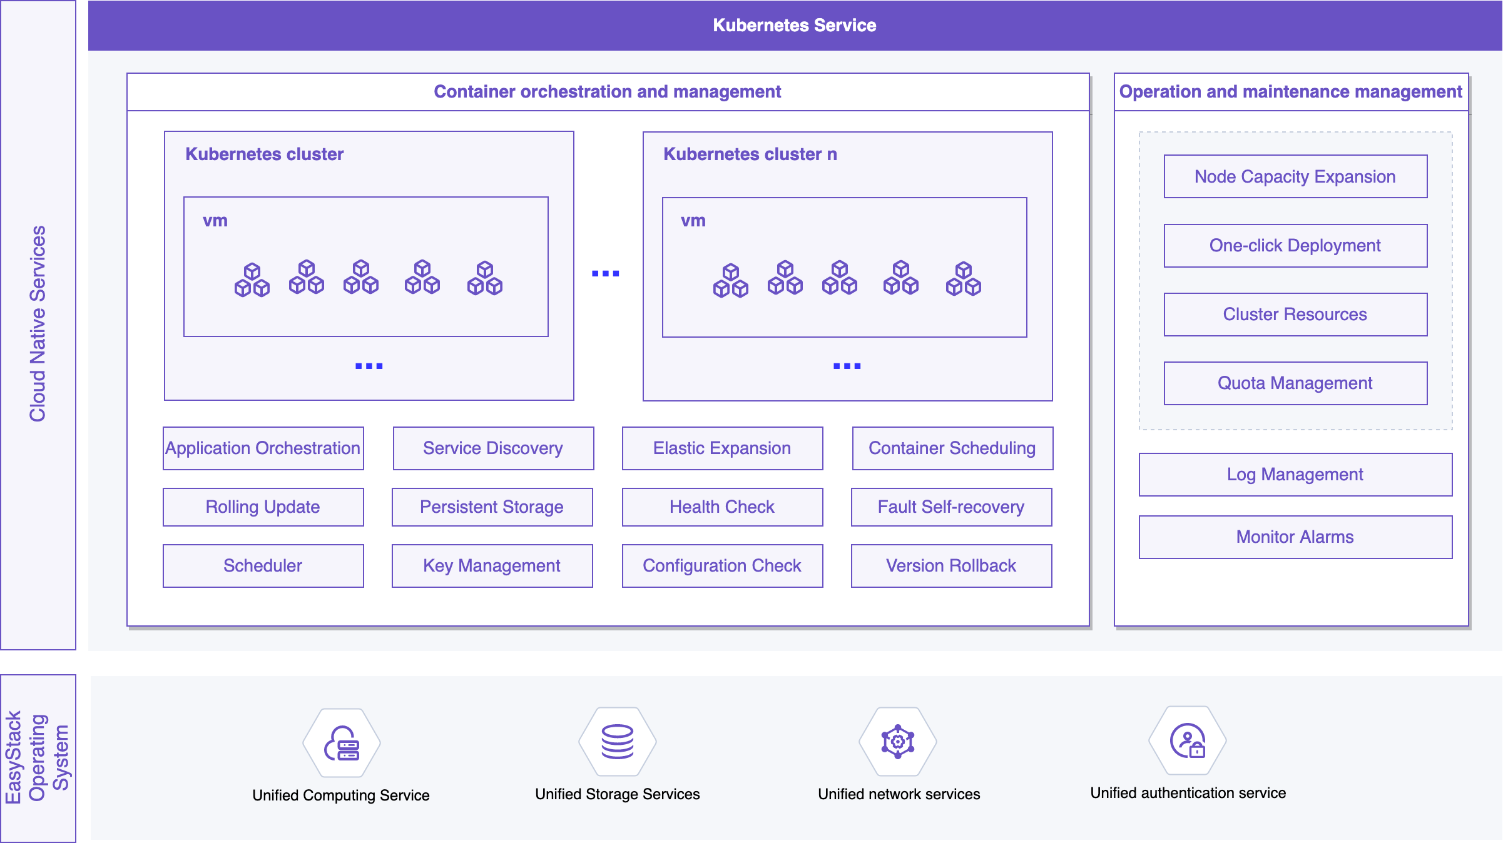Viewport: 1503px width, 843px height.
Task: Click ellipsis between the two Kubernetes clusters
Action: coord(605,273)
